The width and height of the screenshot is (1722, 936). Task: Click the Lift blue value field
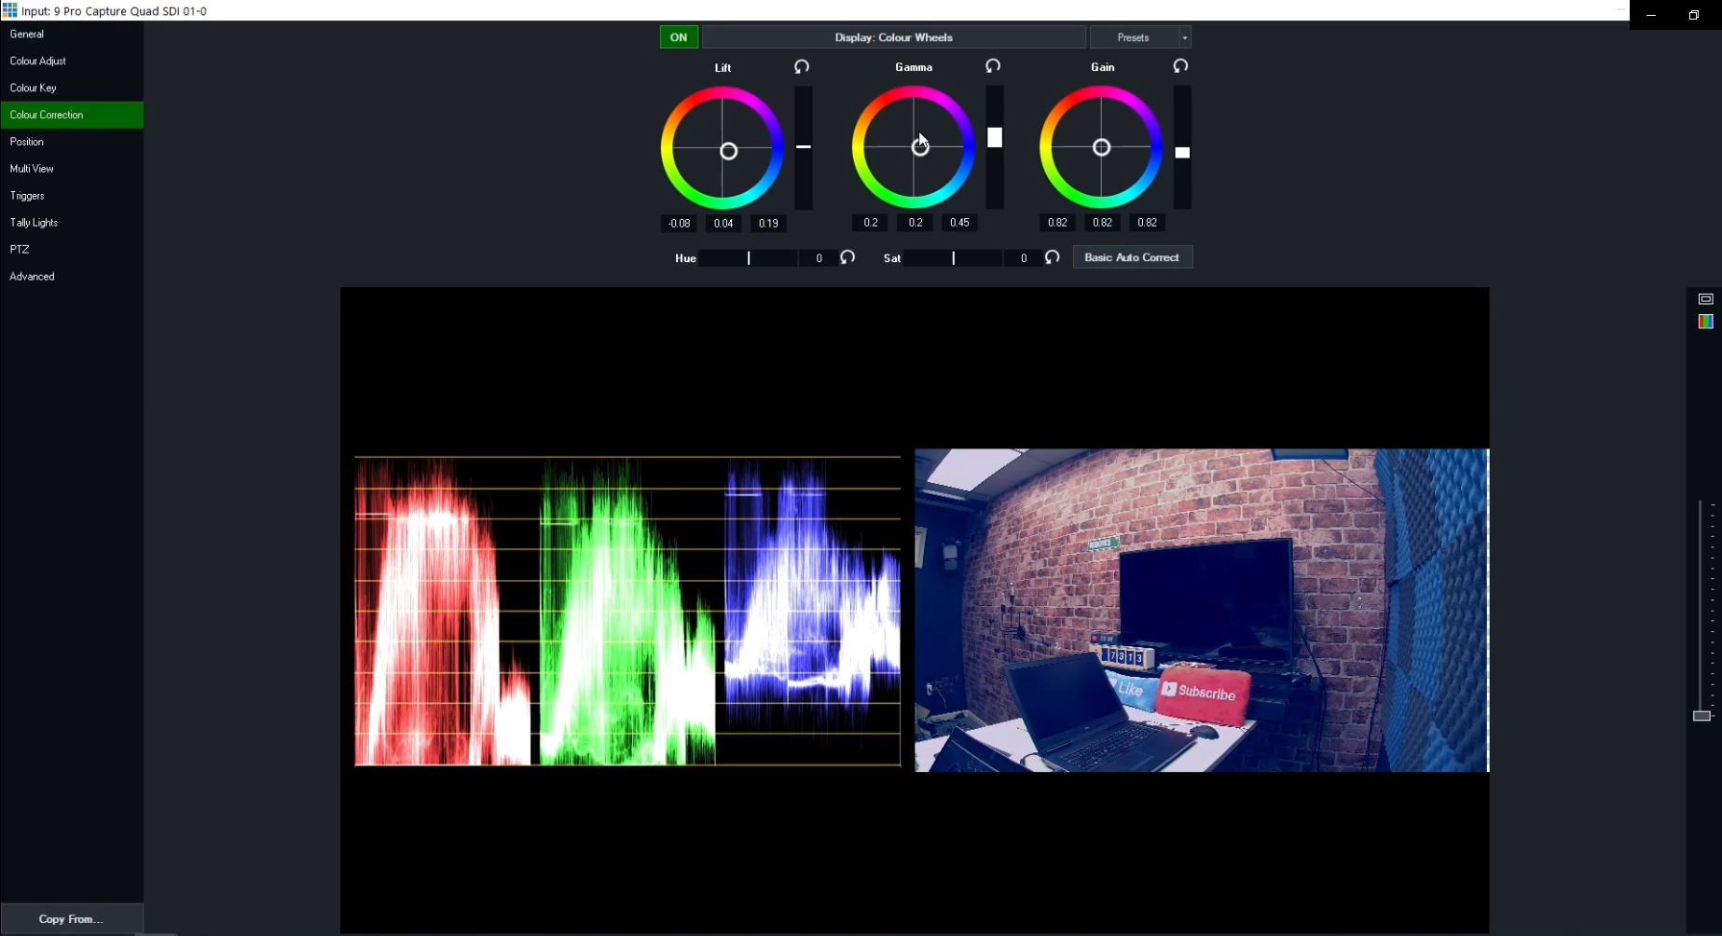click(768, 224)
